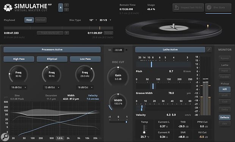Viewport: 235px width, 142px height.
Task: Toggle the Defects button
Action: tap(224, 117)
